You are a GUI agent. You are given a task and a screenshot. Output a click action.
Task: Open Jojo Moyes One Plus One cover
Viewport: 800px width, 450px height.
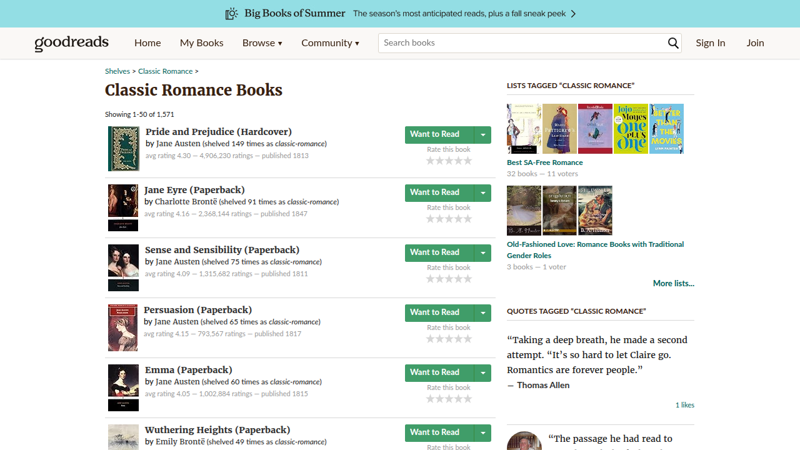[x=631, y=129]
